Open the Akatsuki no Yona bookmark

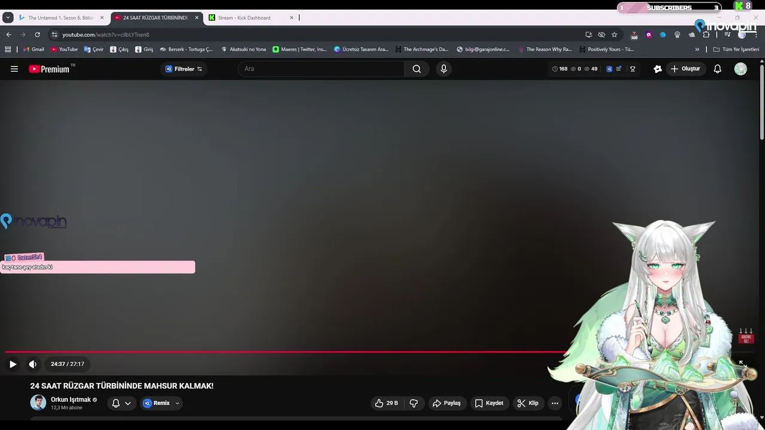click(x=243, y=50)
